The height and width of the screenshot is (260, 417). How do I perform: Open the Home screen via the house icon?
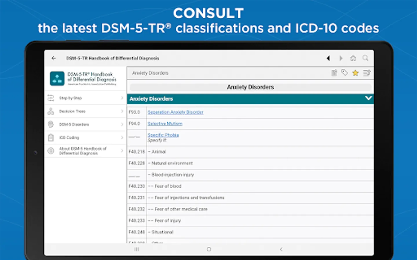tap(353, 58)
